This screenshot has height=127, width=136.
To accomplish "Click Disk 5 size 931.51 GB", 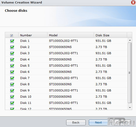I will point(103,66).
